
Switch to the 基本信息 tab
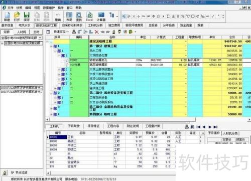click(x=7, y=26)
